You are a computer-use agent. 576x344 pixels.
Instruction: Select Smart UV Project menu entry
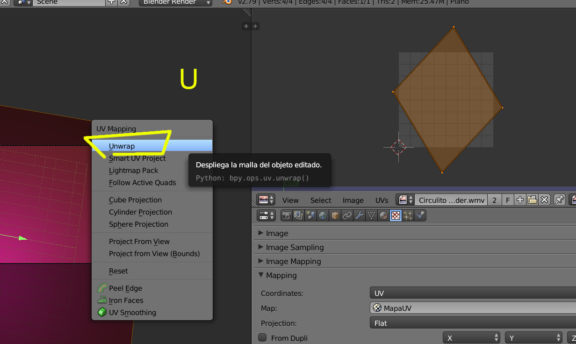coord(137,158)
